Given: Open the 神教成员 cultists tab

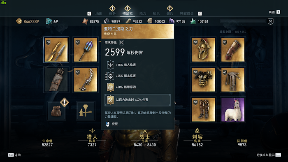Looking at the screenshot, I should click(x=187, y=14).
